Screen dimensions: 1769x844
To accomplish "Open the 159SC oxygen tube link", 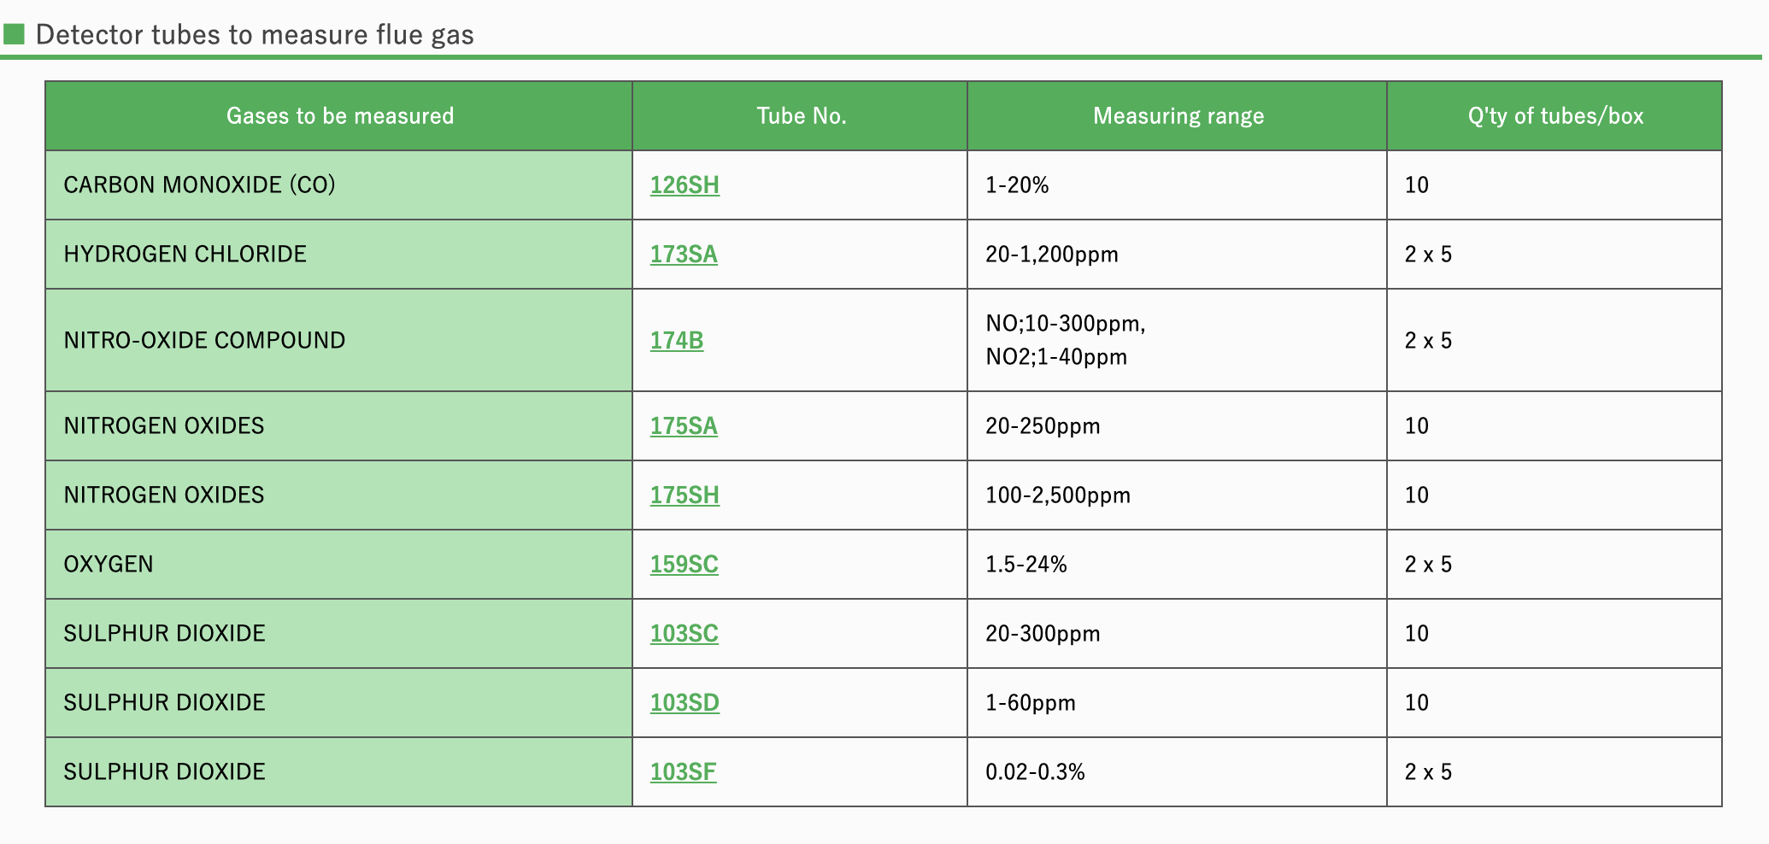I will (x=684, y=565).
